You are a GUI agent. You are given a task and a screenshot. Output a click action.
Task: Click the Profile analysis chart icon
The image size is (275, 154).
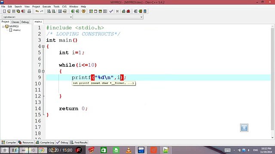[124, 11]
